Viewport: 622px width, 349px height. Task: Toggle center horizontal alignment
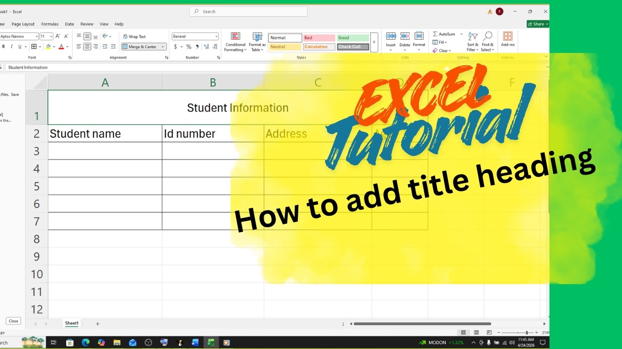pos(87,47)
